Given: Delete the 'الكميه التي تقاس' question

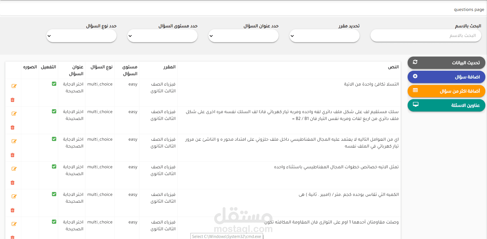Looking at the screenshot, I should 13,210.
